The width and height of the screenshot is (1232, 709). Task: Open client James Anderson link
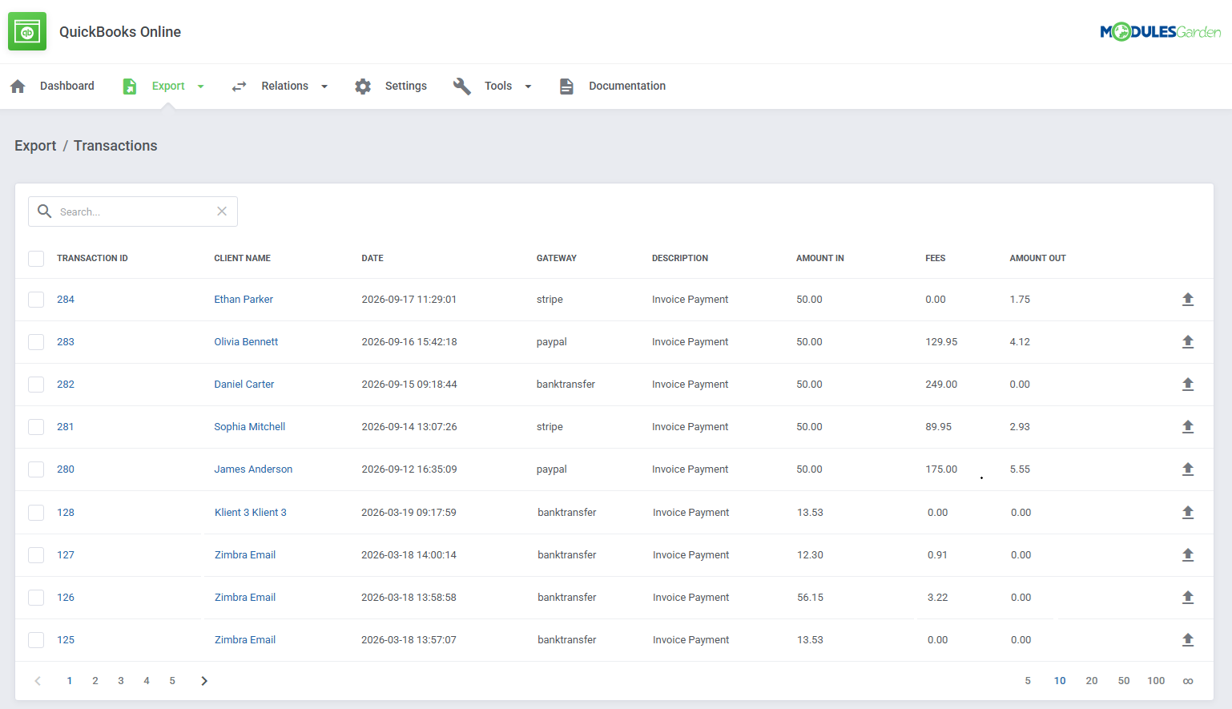point(253,469)
